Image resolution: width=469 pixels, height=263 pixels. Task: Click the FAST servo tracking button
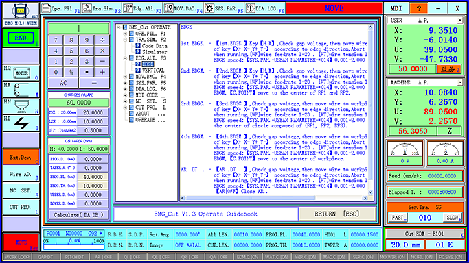(x=398, y=218)
